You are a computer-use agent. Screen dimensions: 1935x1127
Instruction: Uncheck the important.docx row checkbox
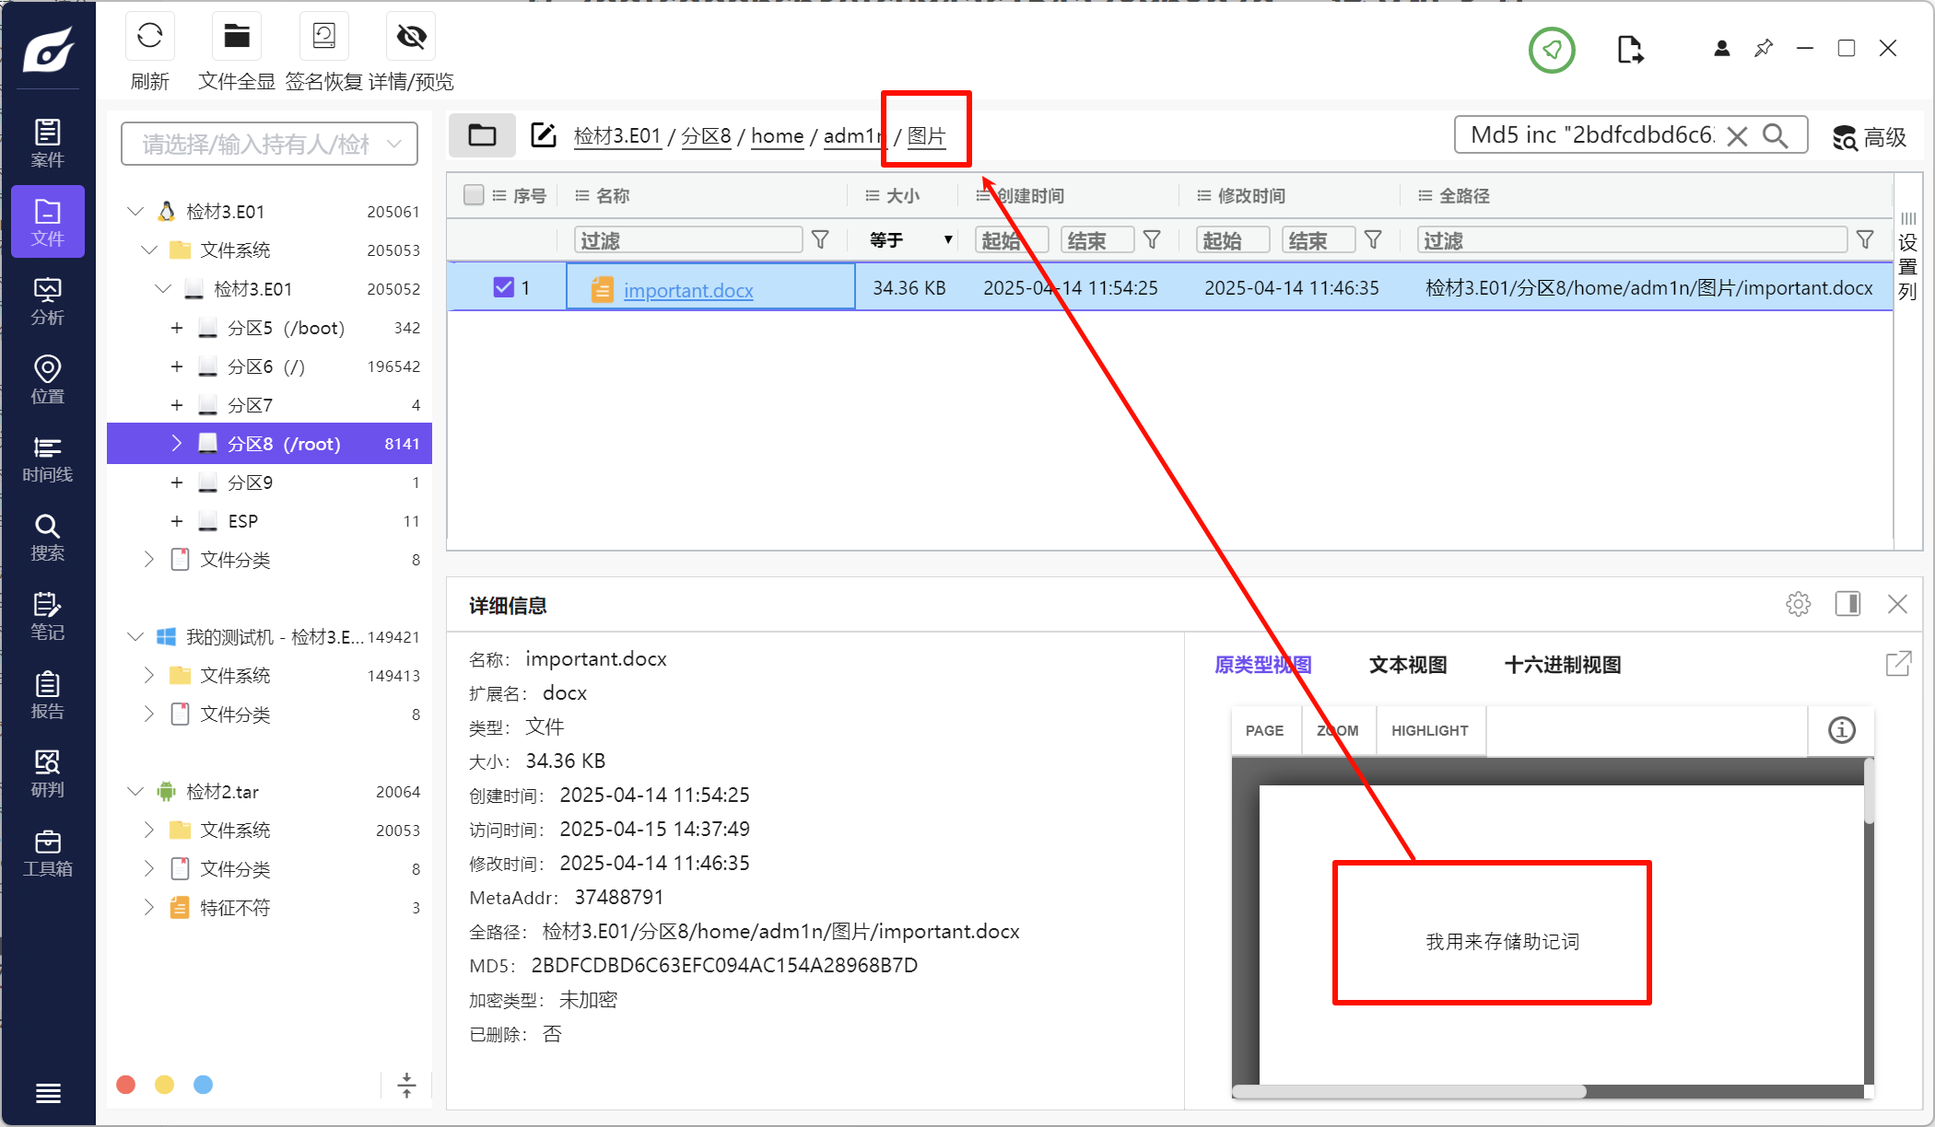(503, 287)
